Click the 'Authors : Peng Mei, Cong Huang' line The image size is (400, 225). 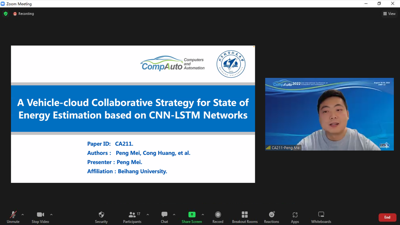[x=139, y=153]
